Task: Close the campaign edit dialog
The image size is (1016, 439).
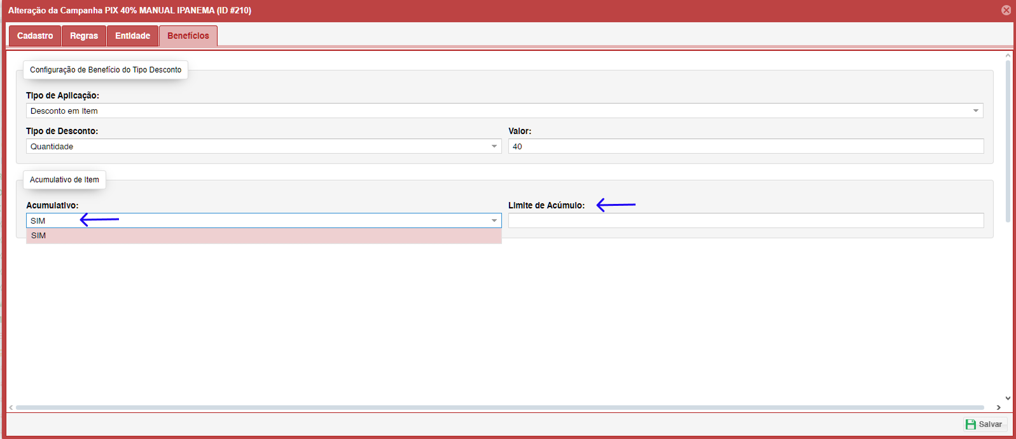Action: [x=1006, y=10]
